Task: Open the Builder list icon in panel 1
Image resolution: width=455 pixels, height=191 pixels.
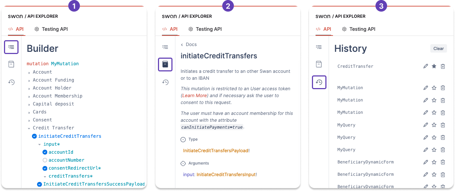Action: [11, 47]
